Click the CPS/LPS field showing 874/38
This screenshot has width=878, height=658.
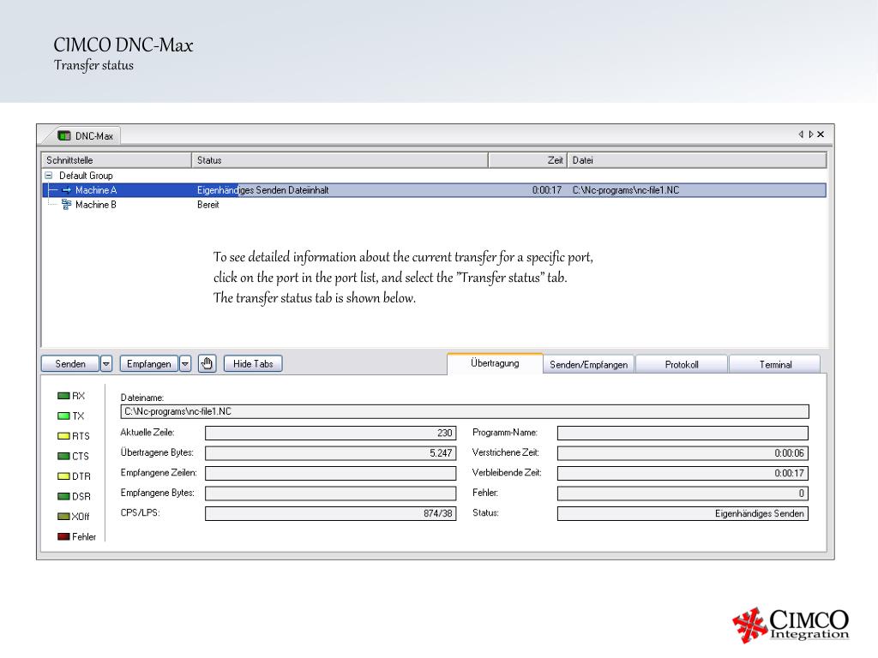(330, 514)
